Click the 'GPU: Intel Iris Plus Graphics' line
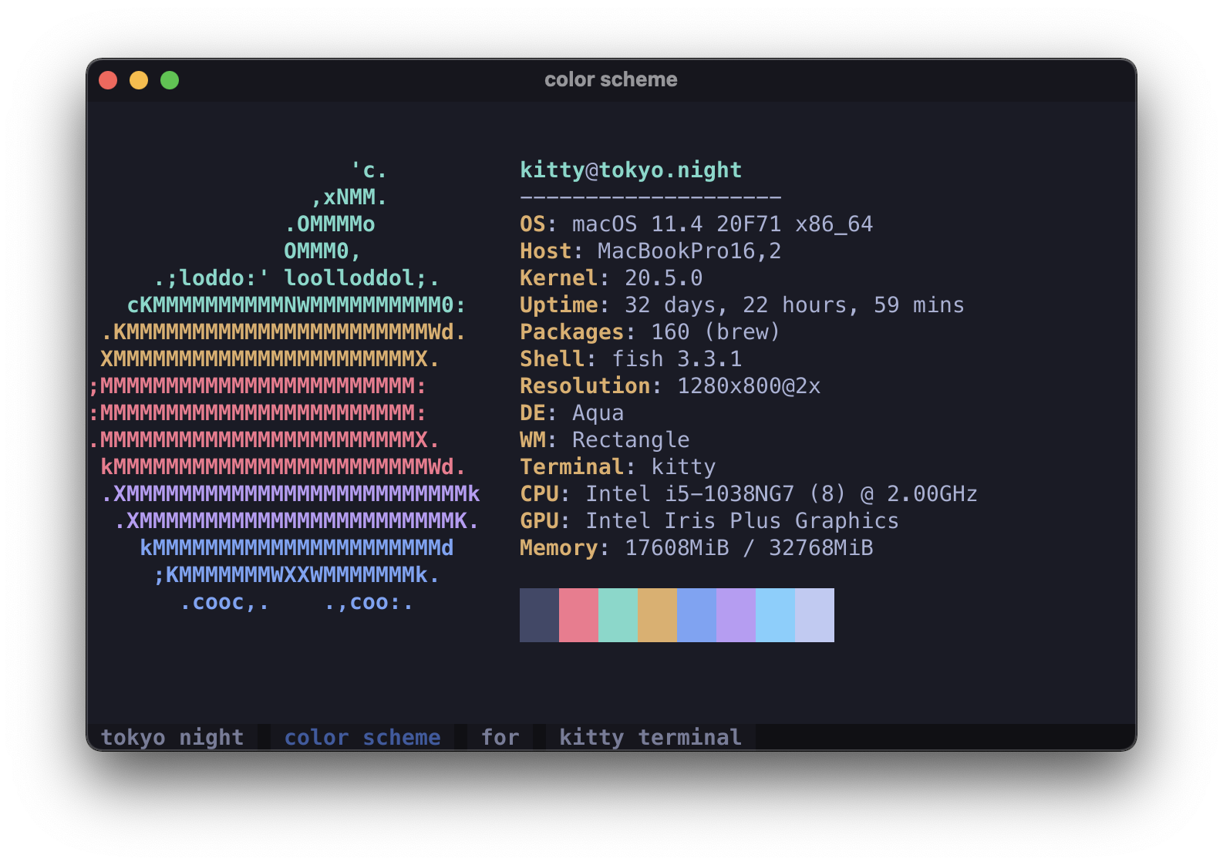The width and height of the screenshot is (1223, 865). [x=709, y=521]
